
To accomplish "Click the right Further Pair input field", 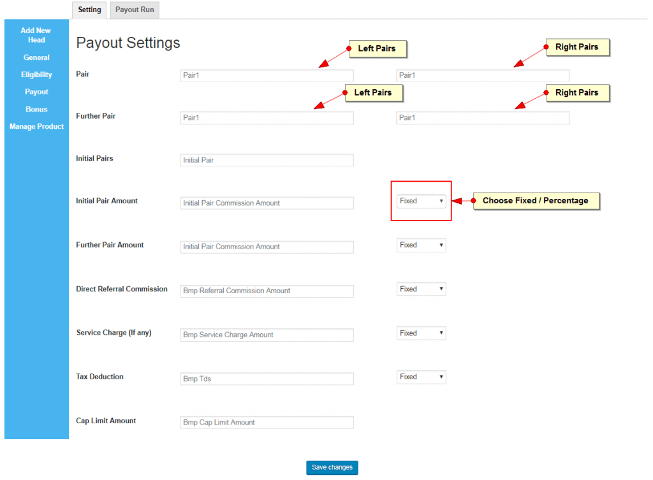I will click(482, 118).
